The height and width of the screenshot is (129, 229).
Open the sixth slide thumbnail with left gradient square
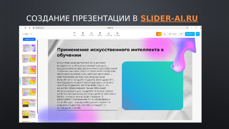[29, 103]
